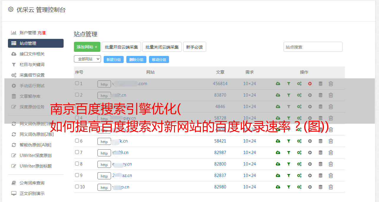Open 站点管理 in the sidebar
Image resolution: width=379 pixels, height=202 pixels.
[x=36, y=43]
